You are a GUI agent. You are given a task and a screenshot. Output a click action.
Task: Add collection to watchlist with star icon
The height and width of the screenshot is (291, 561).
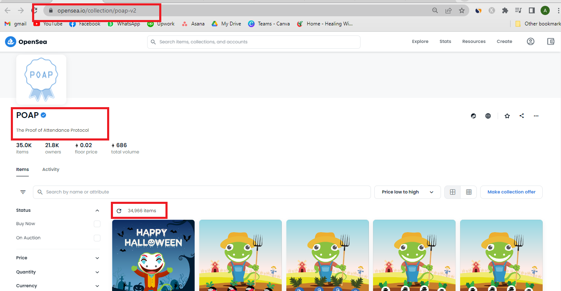507,116
